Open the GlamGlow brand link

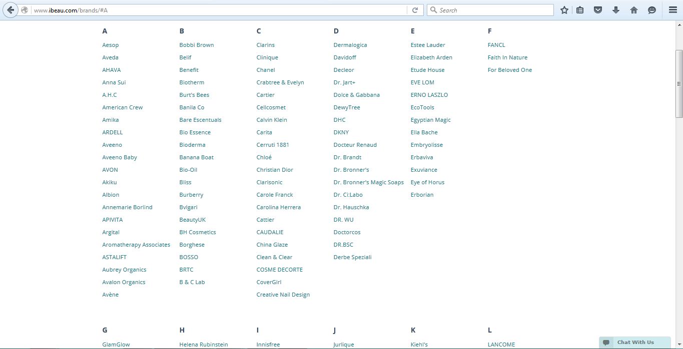[116, 345]
